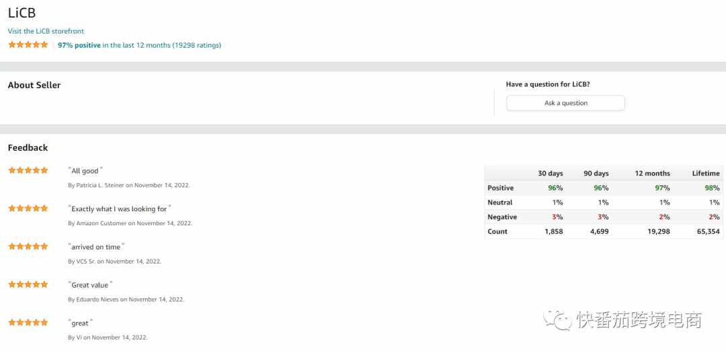
Task: Click the seller's five-star rating beside 97% positive
Action: pos(28,45)
